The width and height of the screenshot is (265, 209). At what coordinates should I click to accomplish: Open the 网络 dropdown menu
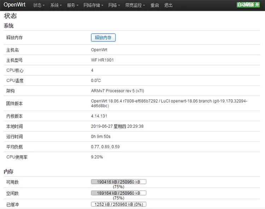tap(114, 5)
